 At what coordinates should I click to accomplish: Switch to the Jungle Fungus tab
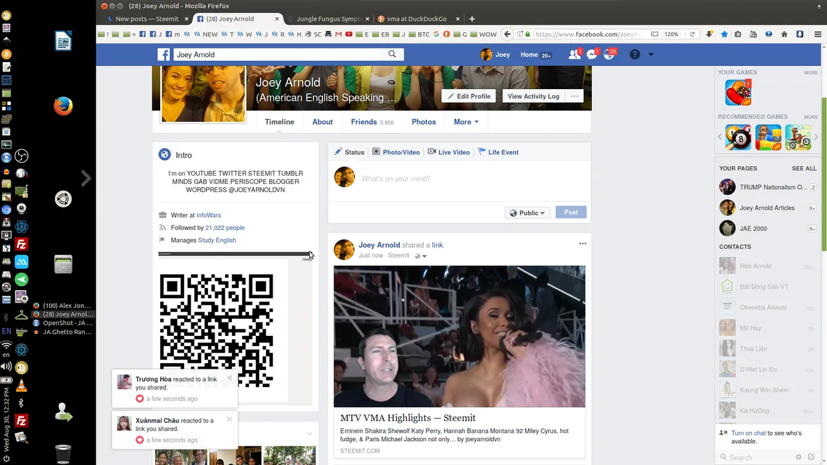[x=328, y=19]
